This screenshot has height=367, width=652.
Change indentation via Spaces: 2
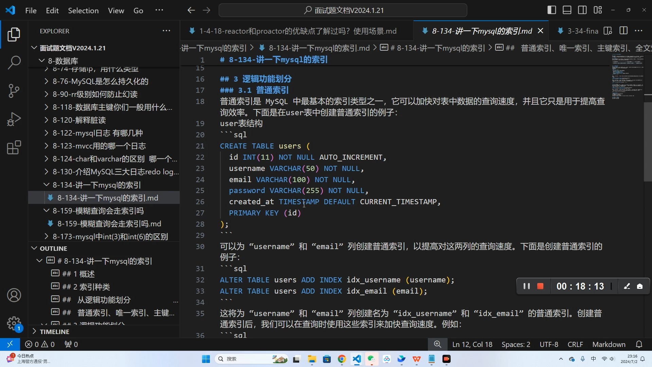pos(516,344)
